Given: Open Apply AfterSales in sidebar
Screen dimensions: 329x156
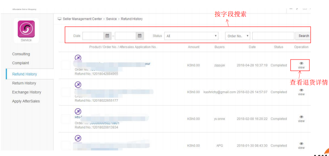Looking at the screenshot, I should coord(26,101).
